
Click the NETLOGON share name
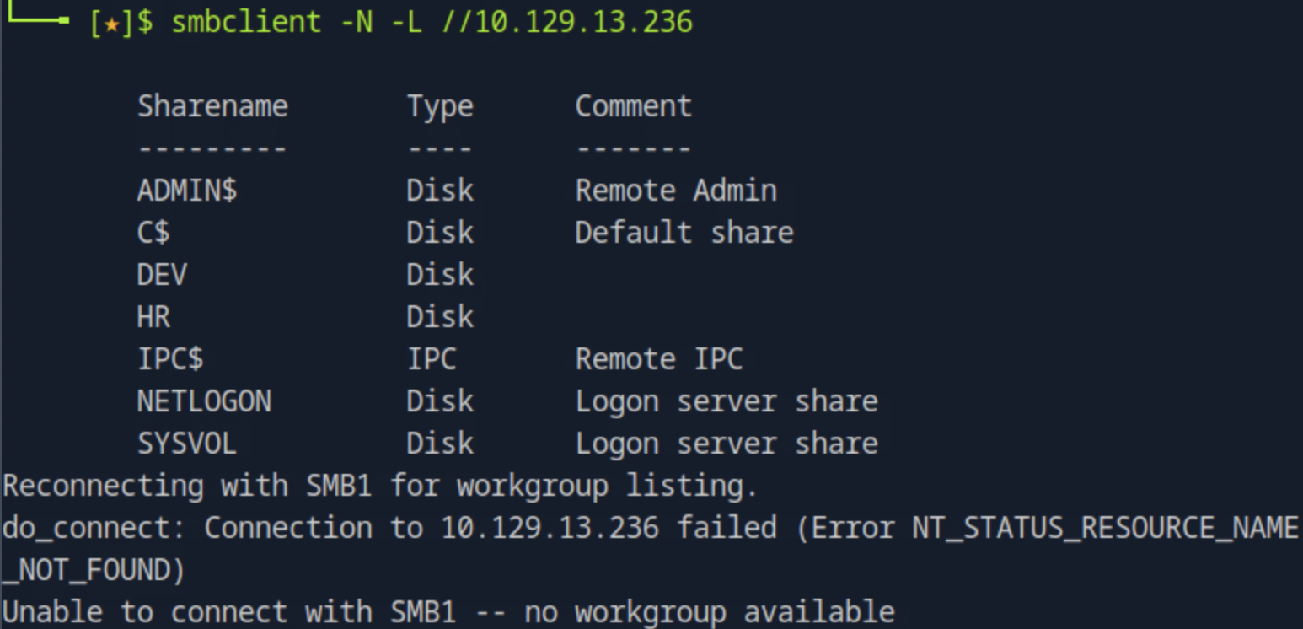204,401
